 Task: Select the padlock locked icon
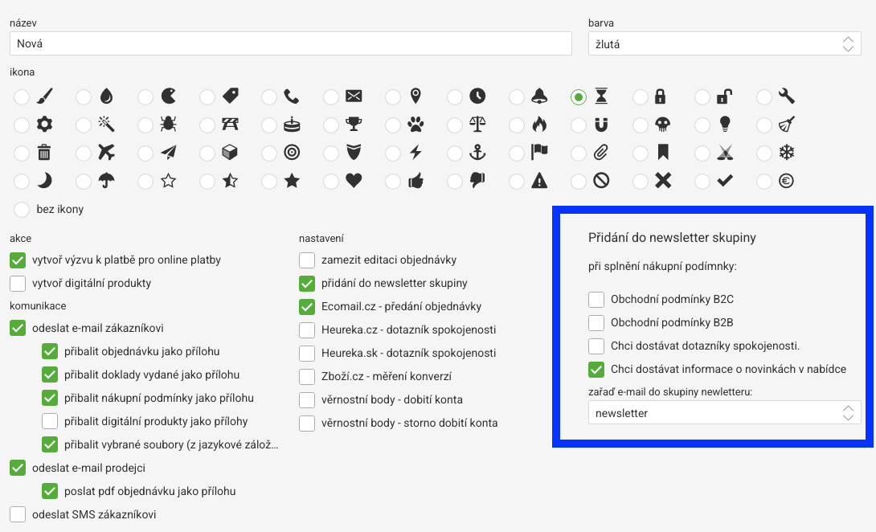click(x=641, y=97)
